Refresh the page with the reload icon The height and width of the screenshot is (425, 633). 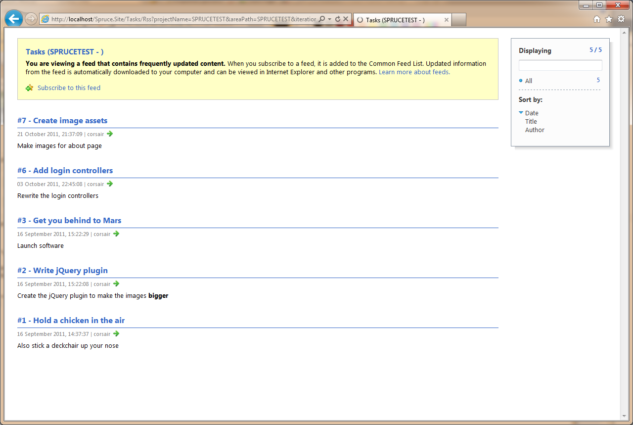pos(338,19)
